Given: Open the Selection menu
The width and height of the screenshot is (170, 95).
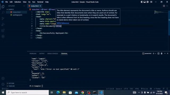Looking at the screenshot, I should click(x=18, y=2).
